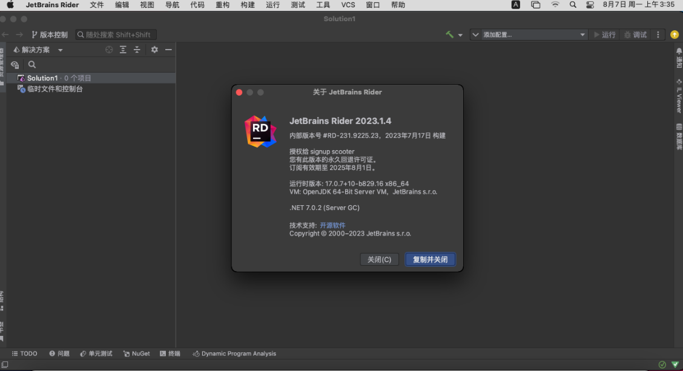683x371 pixels.
Task: Click the solution panel search magnifier
Action: click(32, 64)
